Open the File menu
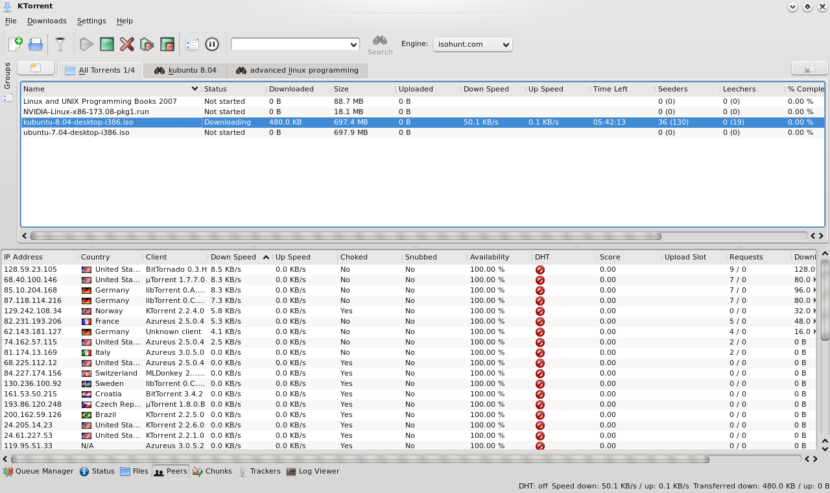 pos(11,21)
